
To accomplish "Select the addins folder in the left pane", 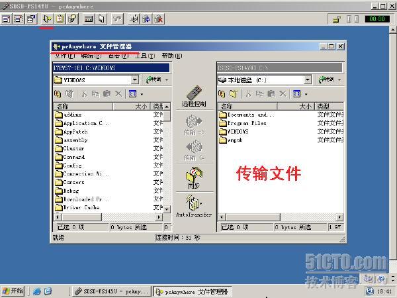I will [68, 115].
